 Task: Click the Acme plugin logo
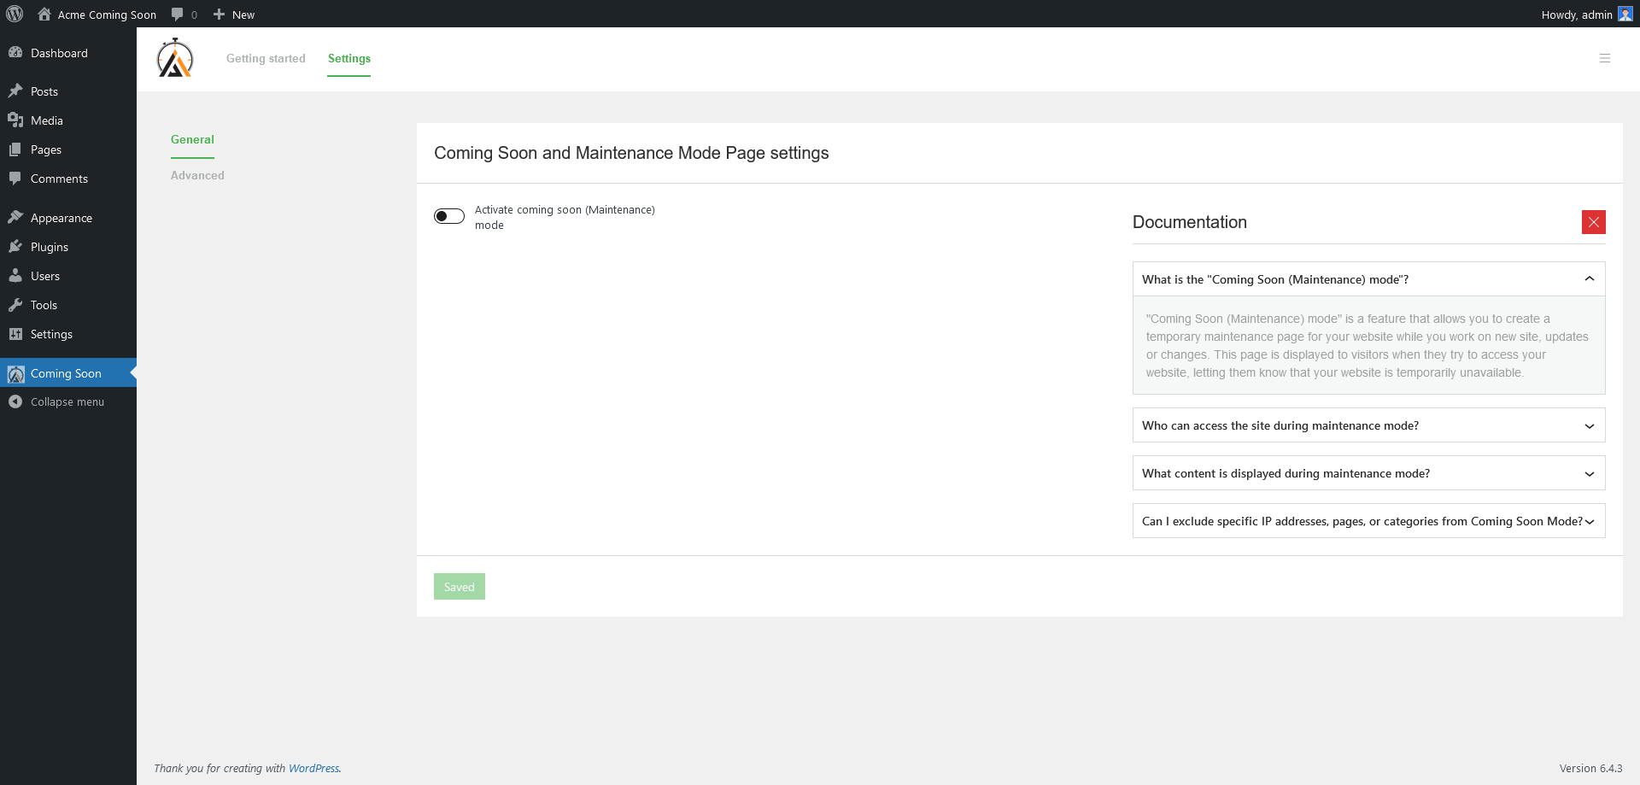pos(175,58)
